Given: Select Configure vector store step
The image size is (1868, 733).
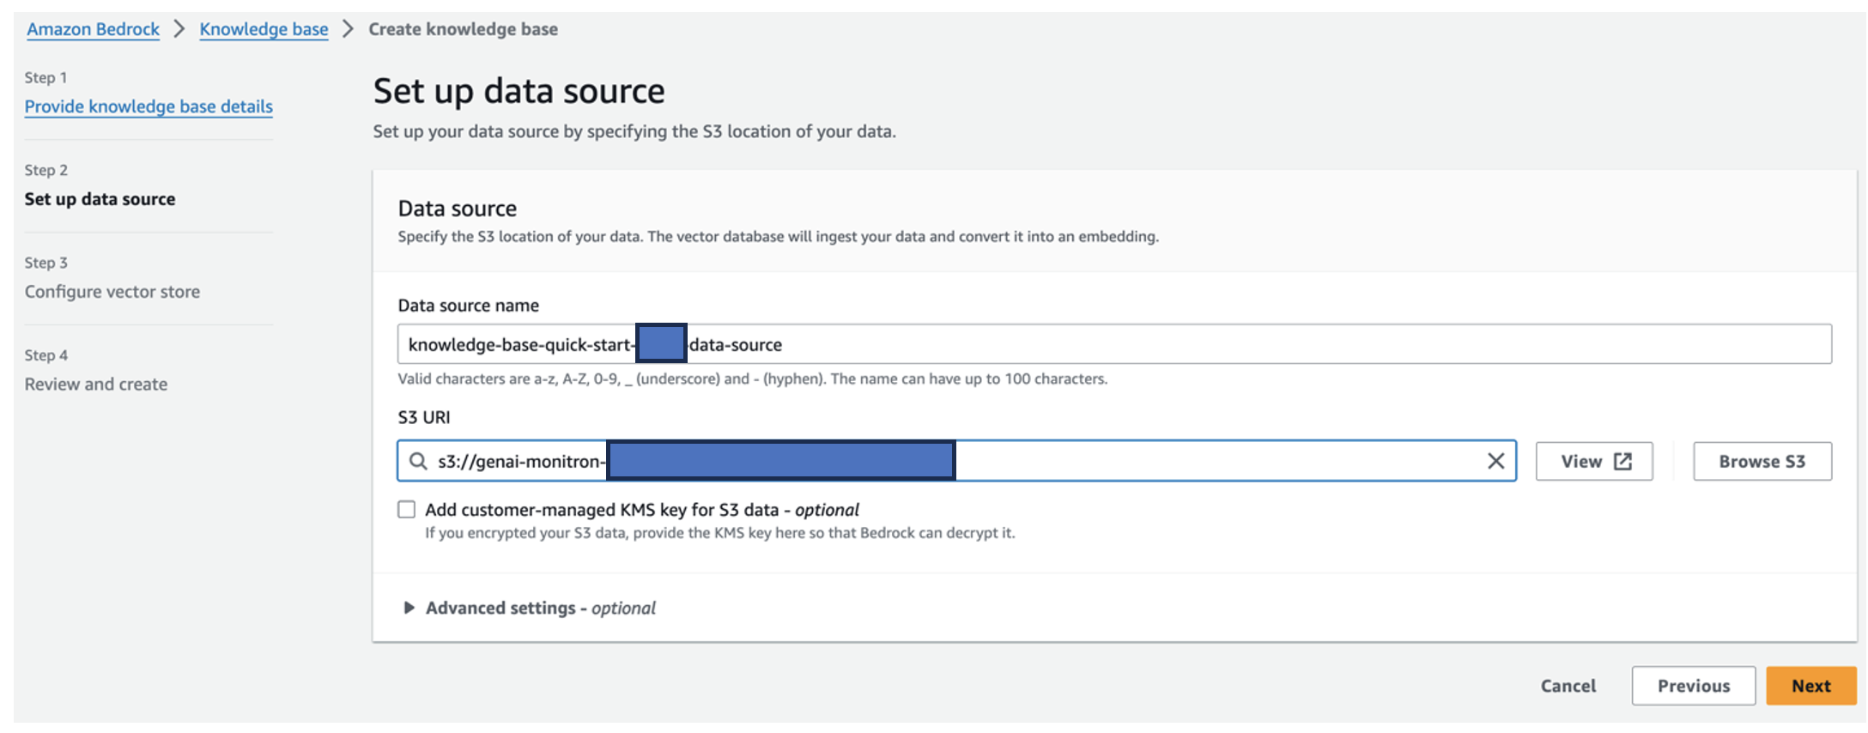Looking at the screenshot, I should (x=112, y=292).
